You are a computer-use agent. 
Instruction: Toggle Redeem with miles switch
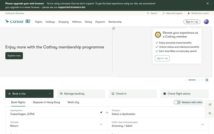(x=177, y=102)
